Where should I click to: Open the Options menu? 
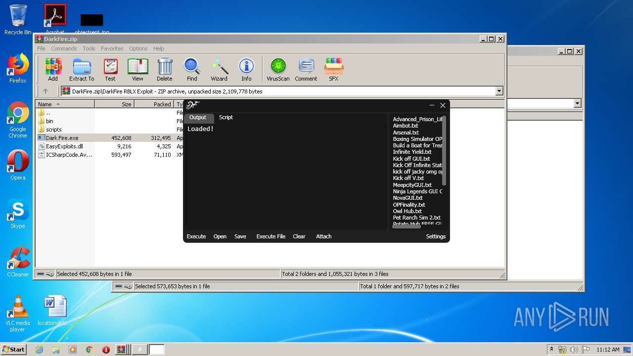(x=138, y=48)
